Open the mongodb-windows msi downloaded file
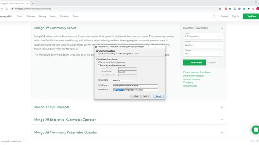The height and width of the screenshot is (145, 259). (x=11, y=141)
